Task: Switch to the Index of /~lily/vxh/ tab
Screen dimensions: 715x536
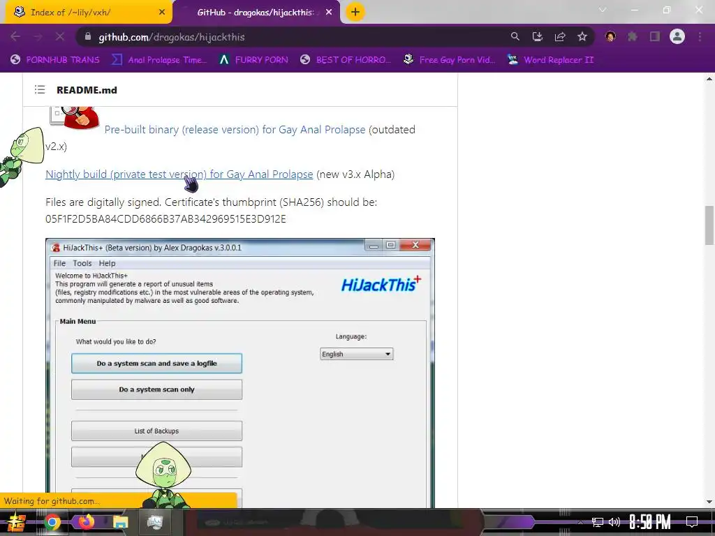Action: click(x=89, y=13)
